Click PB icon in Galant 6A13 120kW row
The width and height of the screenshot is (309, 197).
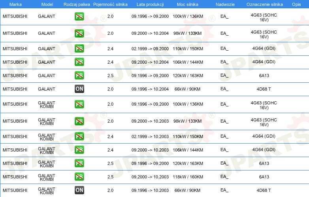tap(79, 76)
